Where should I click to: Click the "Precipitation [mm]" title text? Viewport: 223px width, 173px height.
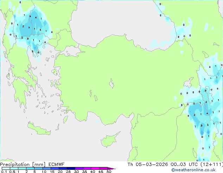23,165
